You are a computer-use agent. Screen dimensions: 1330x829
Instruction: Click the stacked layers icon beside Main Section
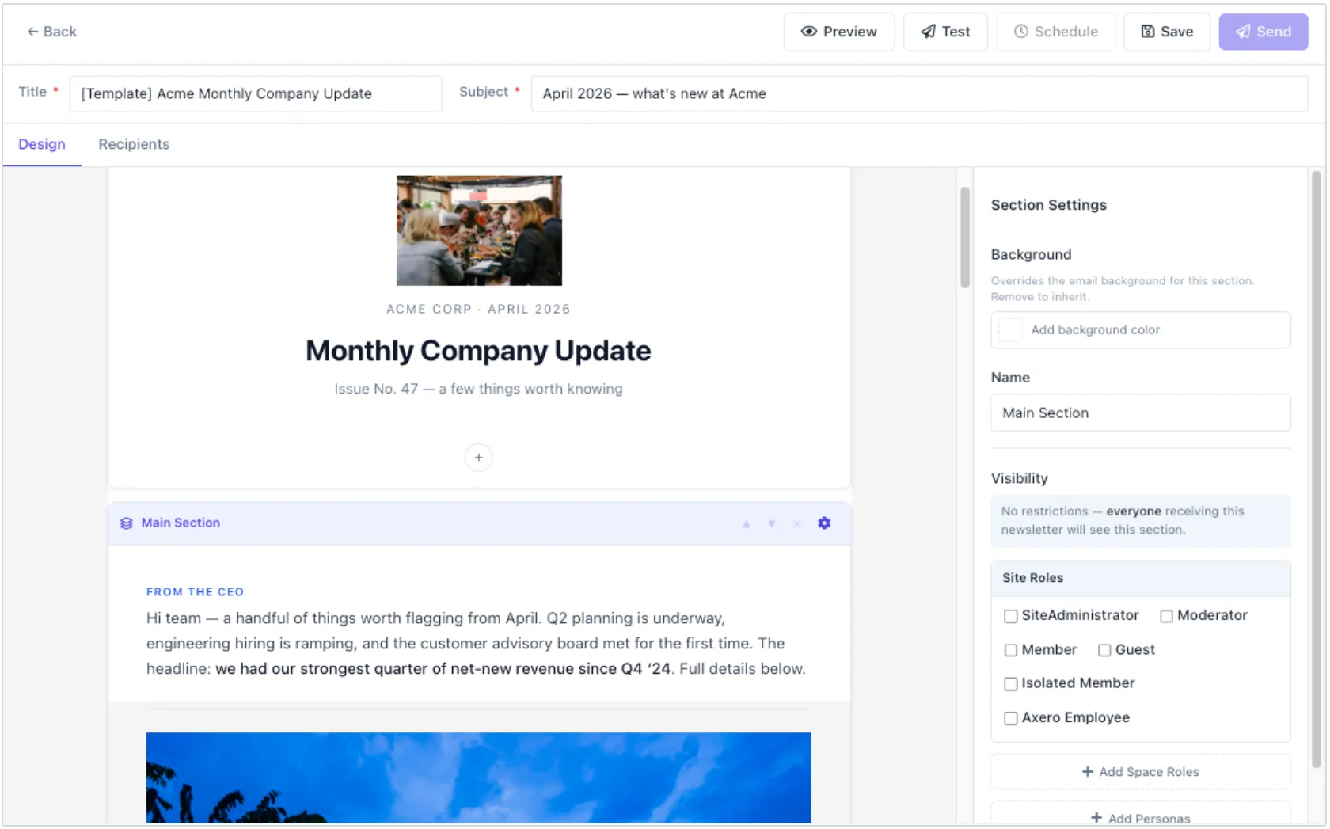[126, 523]
